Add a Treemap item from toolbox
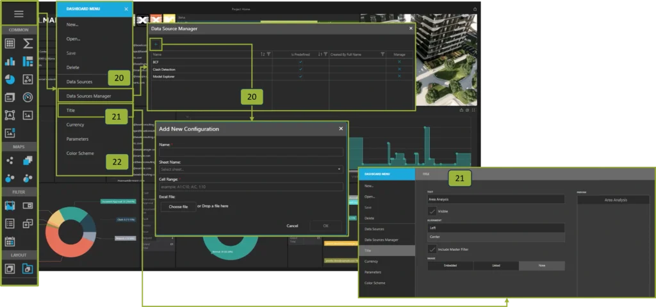Image resolution: width=656 pixels, height=307 pixels. pos(28,61)
